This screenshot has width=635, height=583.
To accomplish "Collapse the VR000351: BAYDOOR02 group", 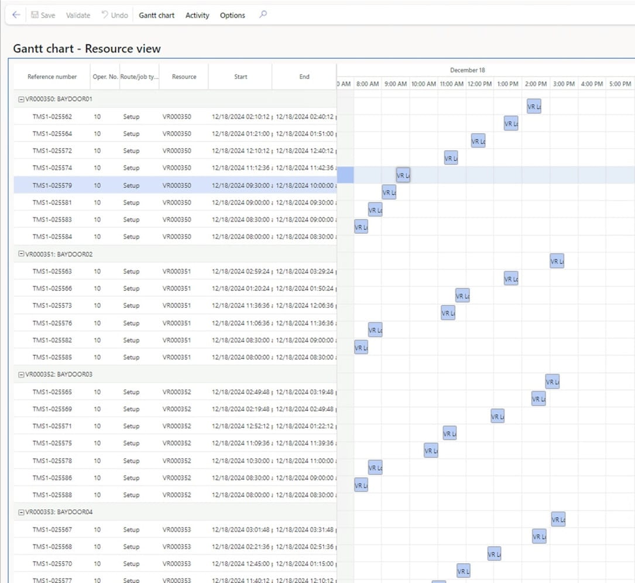I will point(22,254).
